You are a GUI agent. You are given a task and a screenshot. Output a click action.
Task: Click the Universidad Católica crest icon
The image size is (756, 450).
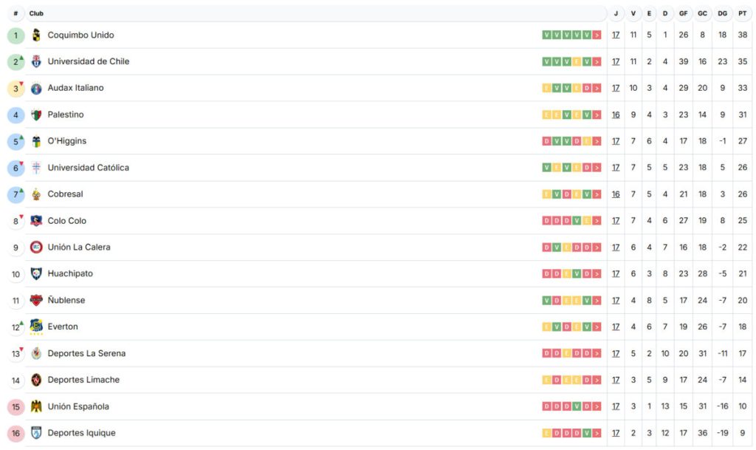(36, 167)
